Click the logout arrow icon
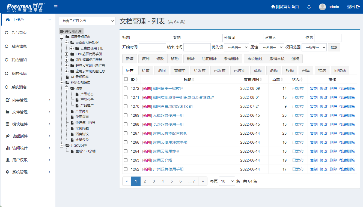The image size is (363, 207). pyautogui.click(x=358, y=7)
